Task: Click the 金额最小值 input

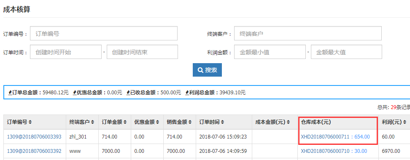Action: click(270, 52)
